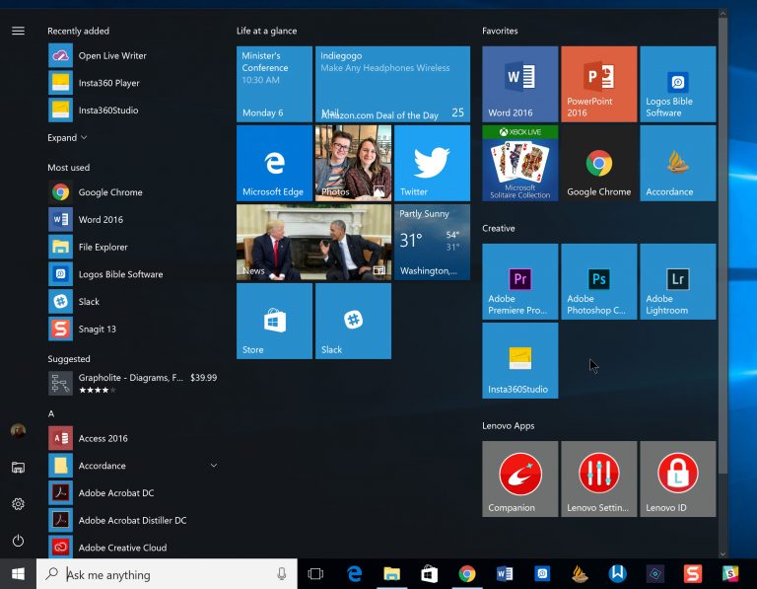Open the Adobe Photoshop tile

pyautogui.click(x=598, y=281)
